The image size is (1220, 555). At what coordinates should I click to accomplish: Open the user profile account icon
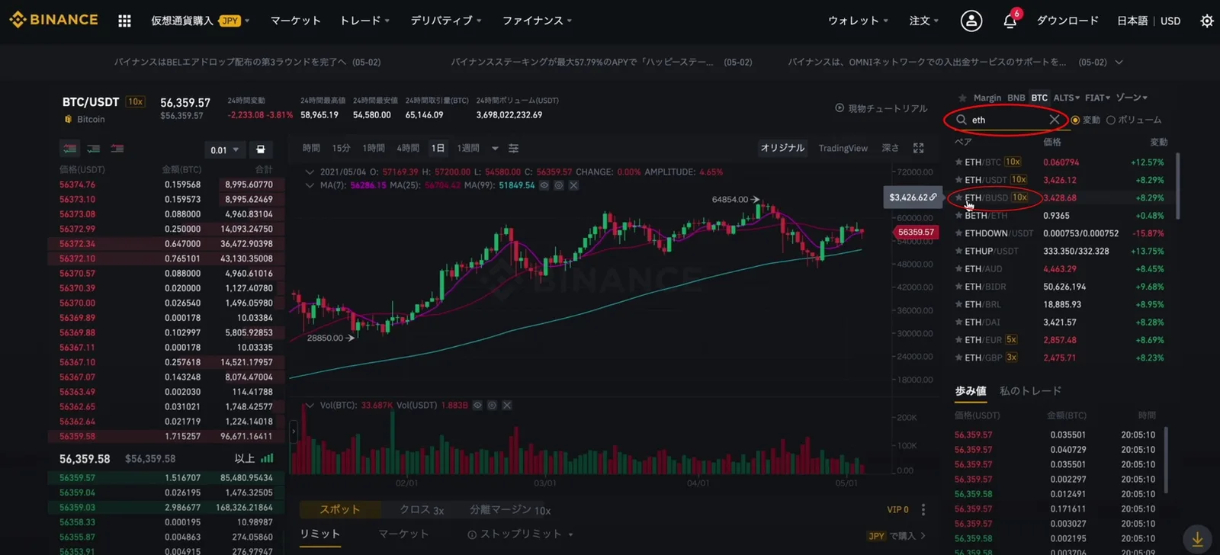(971, 21)
